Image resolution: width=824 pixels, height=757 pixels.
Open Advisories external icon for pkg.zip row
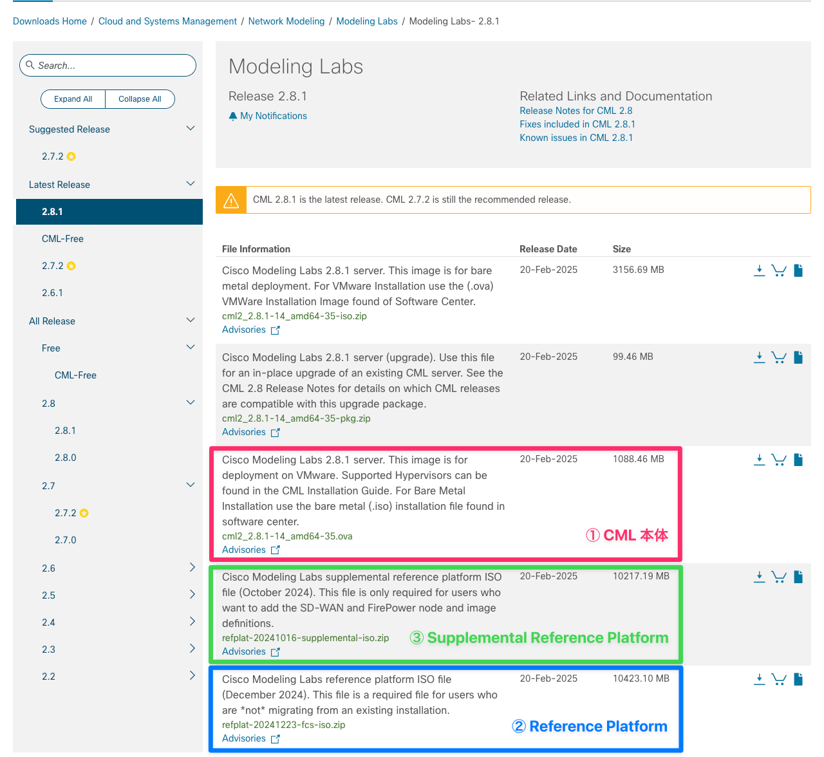[x=276, y=433]
